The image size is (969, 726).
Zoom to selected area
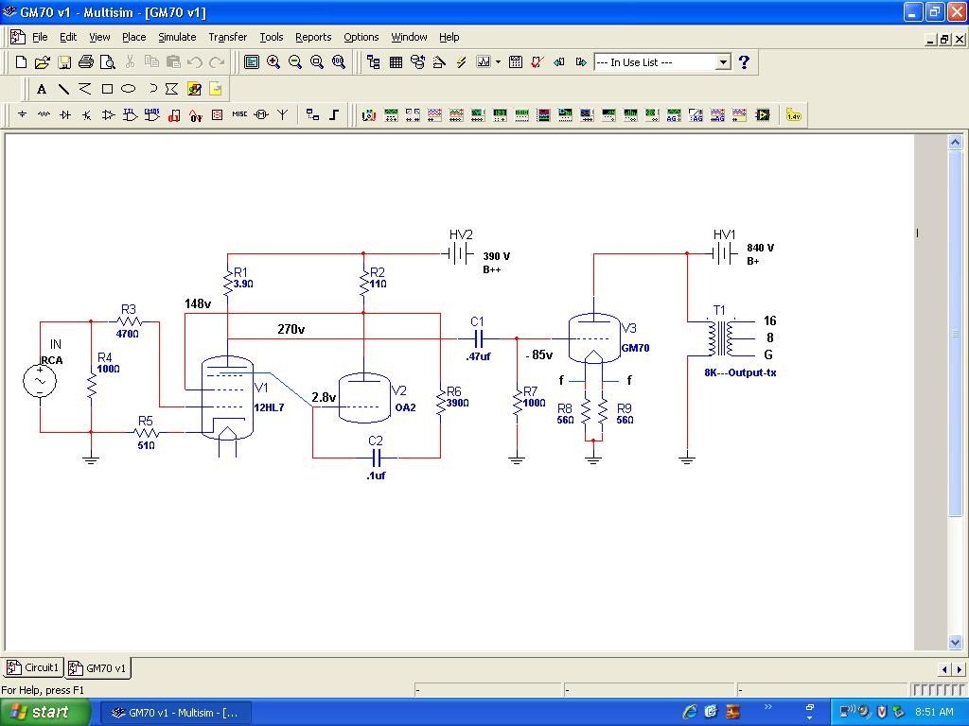(x=317, y=62)
